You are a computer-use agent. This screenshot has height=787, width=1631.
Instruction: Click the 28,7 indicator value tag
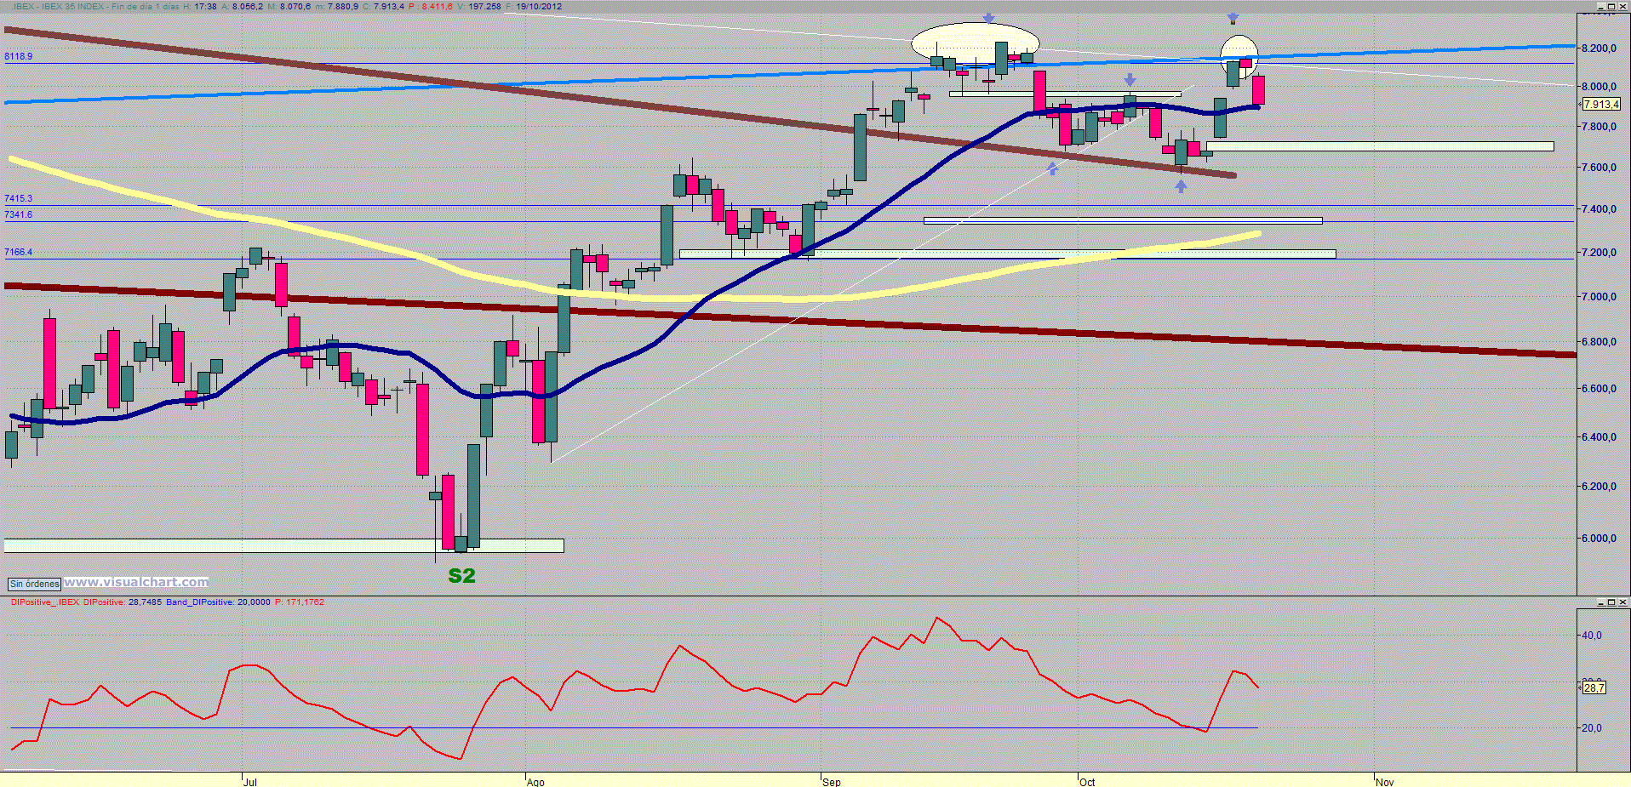[x=1594, y=687]
